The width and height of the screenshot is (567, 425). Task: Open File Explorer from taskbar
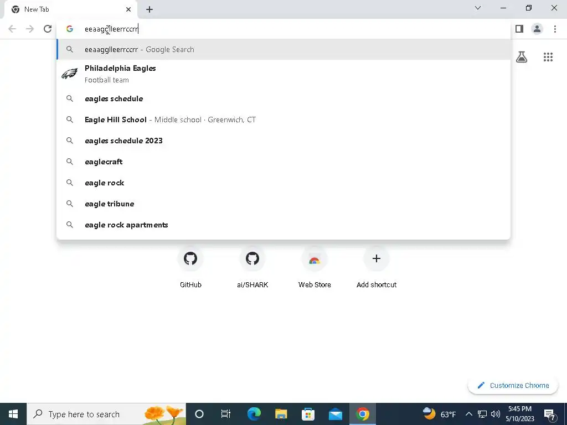coord(281,414)
